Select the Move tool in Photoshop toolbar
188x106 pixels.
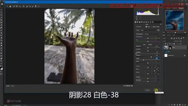tap(1, 10)
